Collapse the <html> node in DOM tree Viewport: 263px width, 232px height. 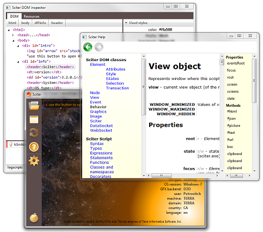pos(9,30)
